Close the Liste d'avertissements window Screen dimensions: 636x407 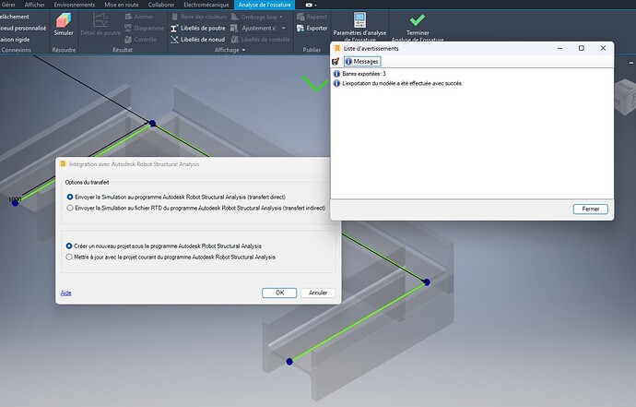pyautogui.click(x=603, y=48)
